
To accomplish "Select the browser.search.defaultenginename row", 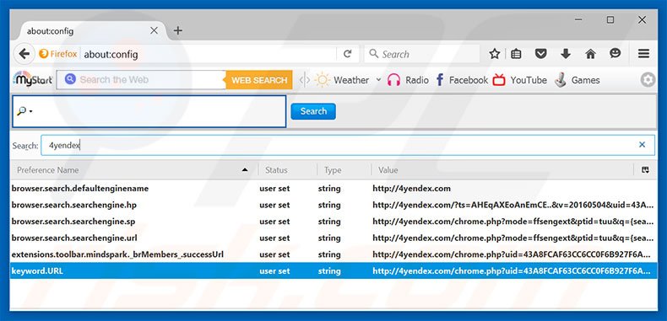I will (x=333, y=188).
